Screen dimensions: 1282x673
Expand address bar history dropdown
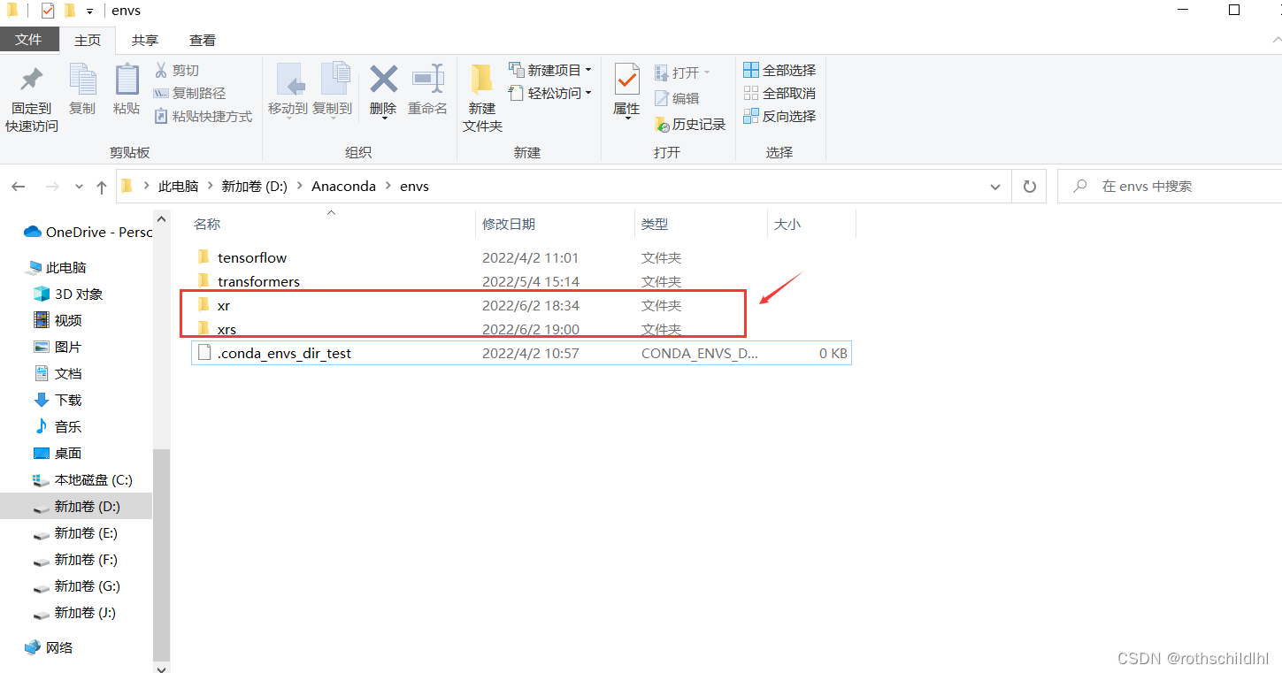995,187
